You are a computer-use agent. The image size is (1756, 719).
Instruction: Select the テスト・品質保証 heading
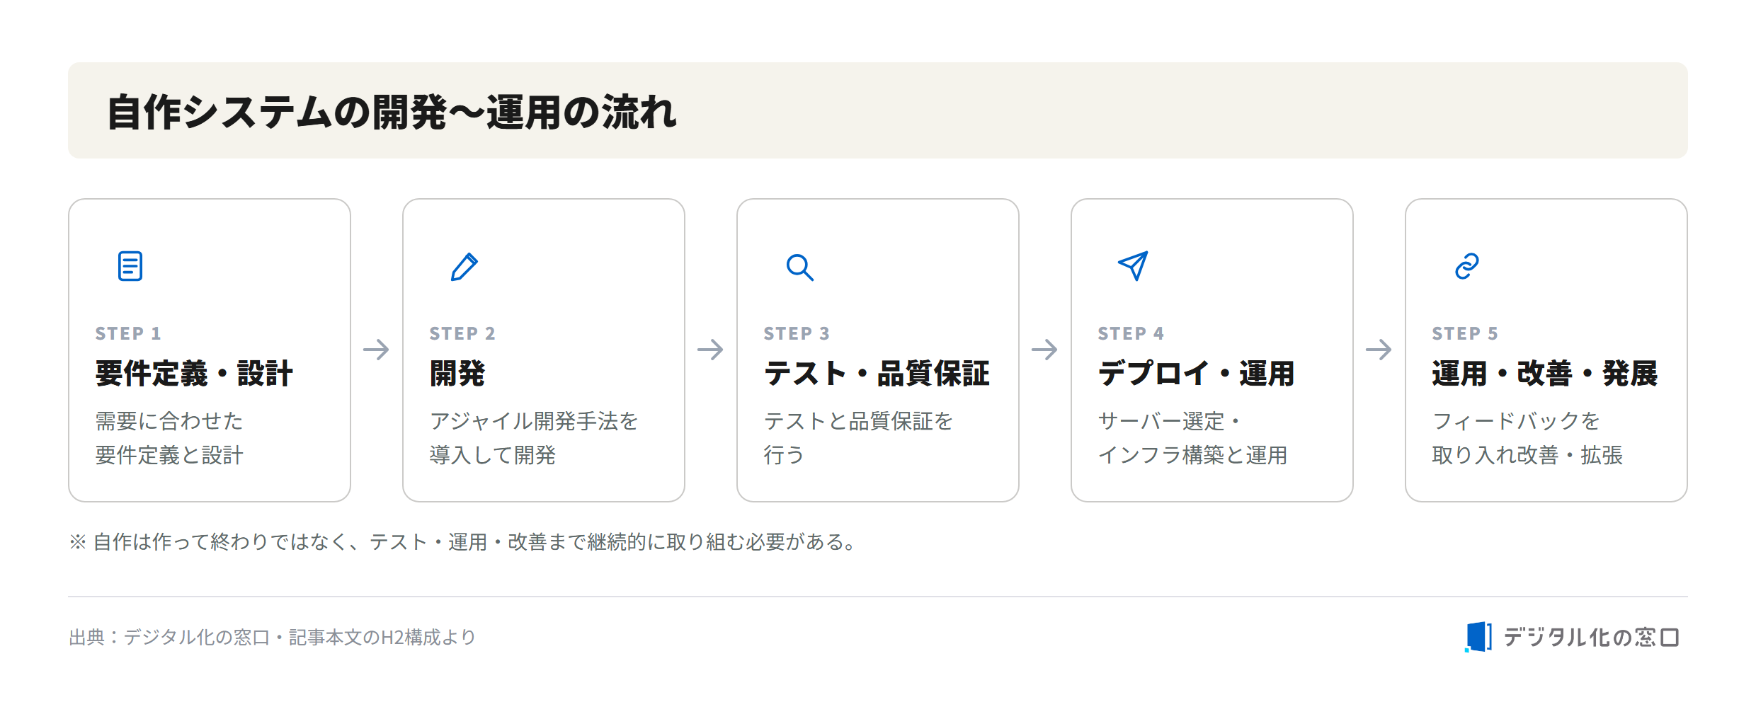[x=877, y=374]
